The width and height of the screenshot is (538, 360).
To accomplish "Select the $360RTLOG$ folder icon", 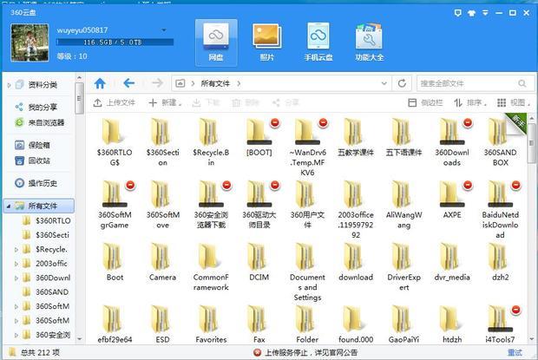I will tap(115, 132).
